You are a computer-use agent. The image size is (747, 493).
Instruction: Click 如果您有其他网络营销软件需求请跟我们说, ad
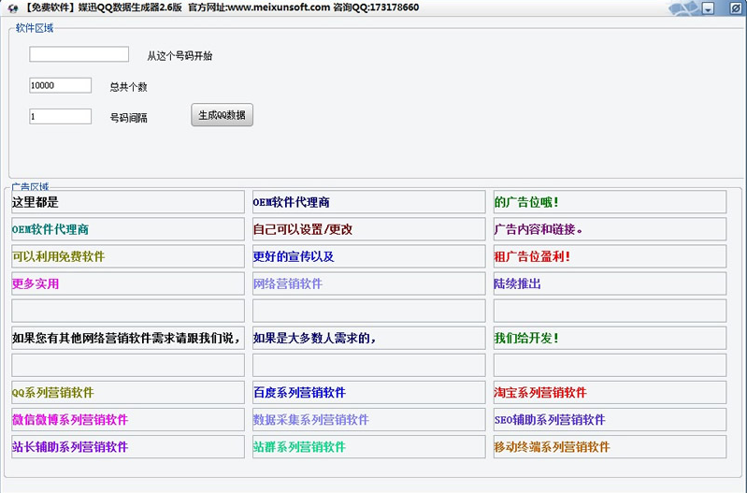[x=128, y=338]
